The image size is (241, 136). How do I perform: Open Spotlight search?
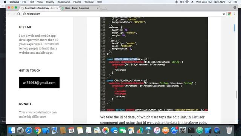coord(230,2)
